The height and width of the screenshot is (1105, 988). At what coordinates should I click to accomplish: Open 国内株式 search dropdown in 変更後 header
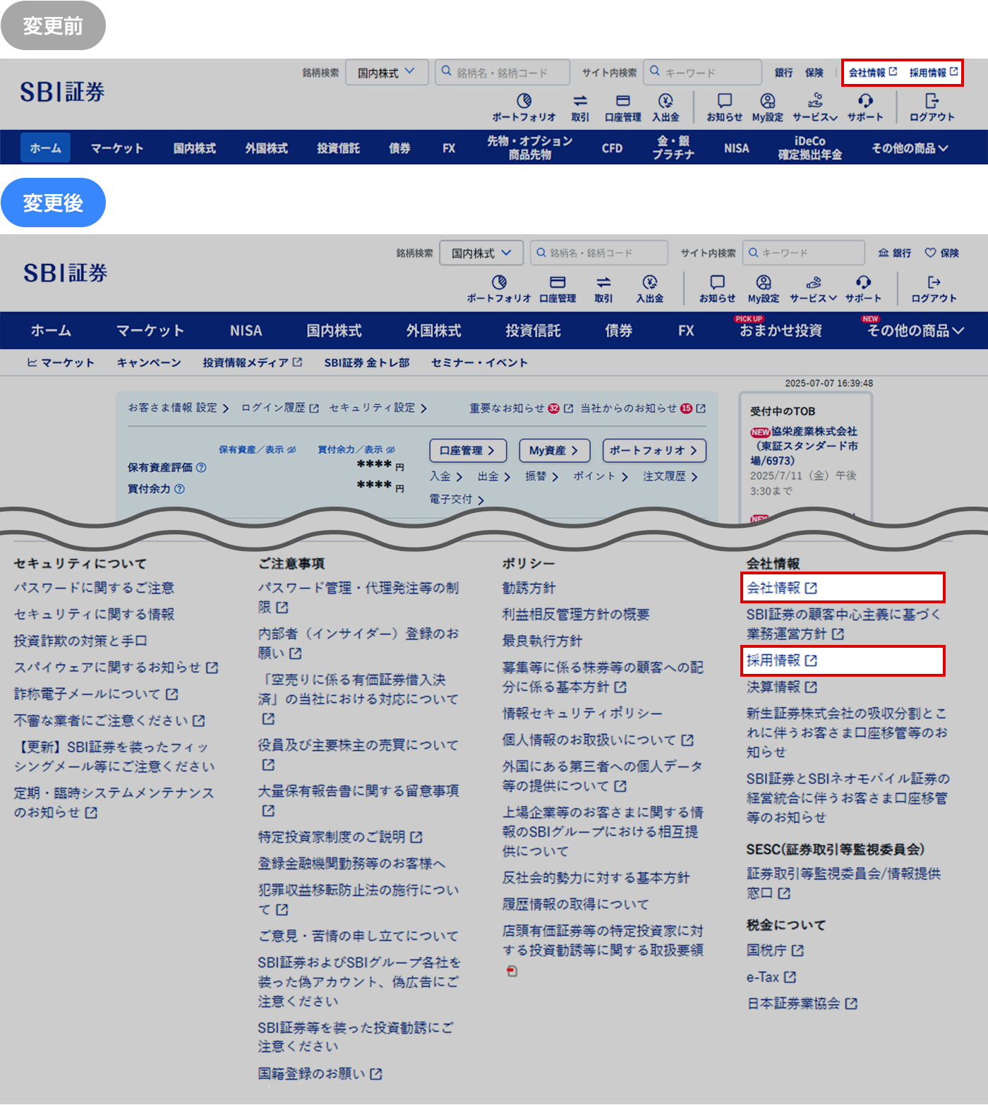(481, 253)
